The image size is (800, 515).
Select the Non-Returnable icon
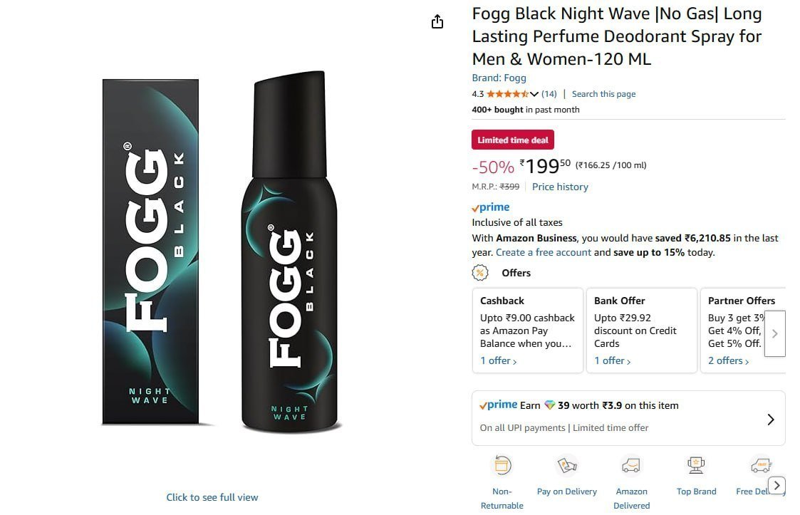(502, 464)
